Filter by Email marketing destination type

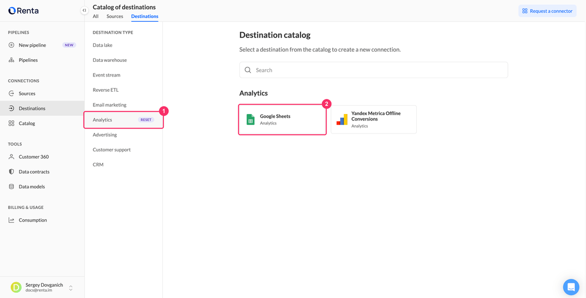click(110, 105)
